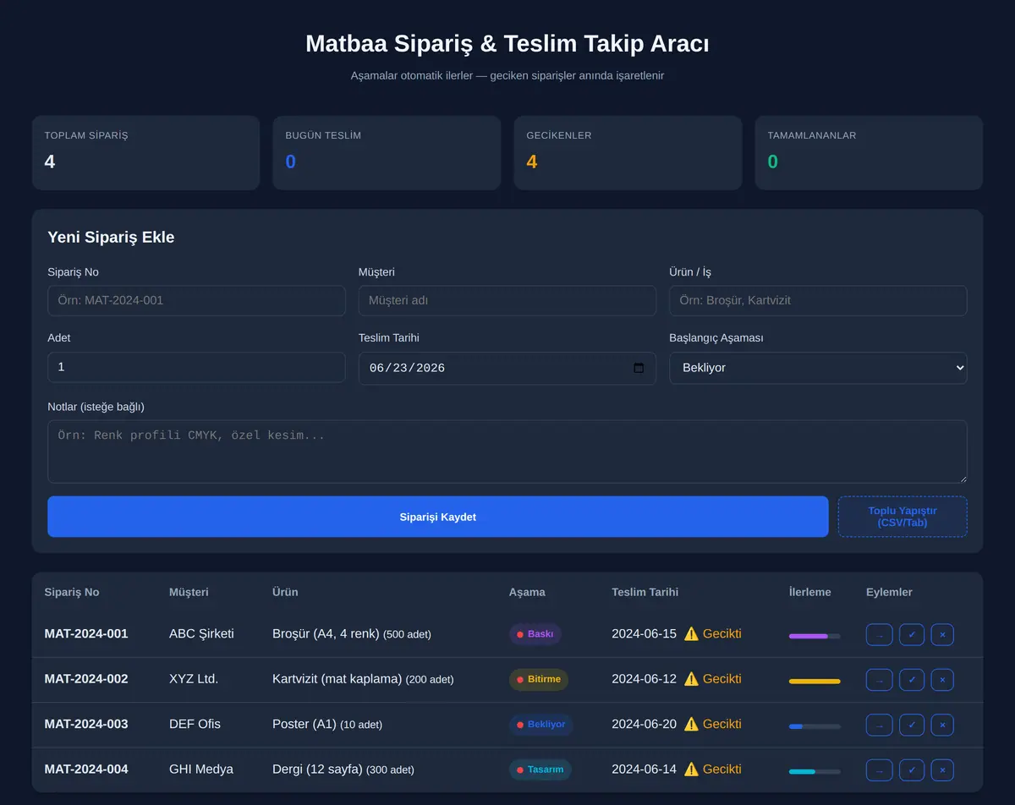Open the Başlangıç Aşaması dropdown
This screenshot has height=805, width=1015.
point(818,368)
